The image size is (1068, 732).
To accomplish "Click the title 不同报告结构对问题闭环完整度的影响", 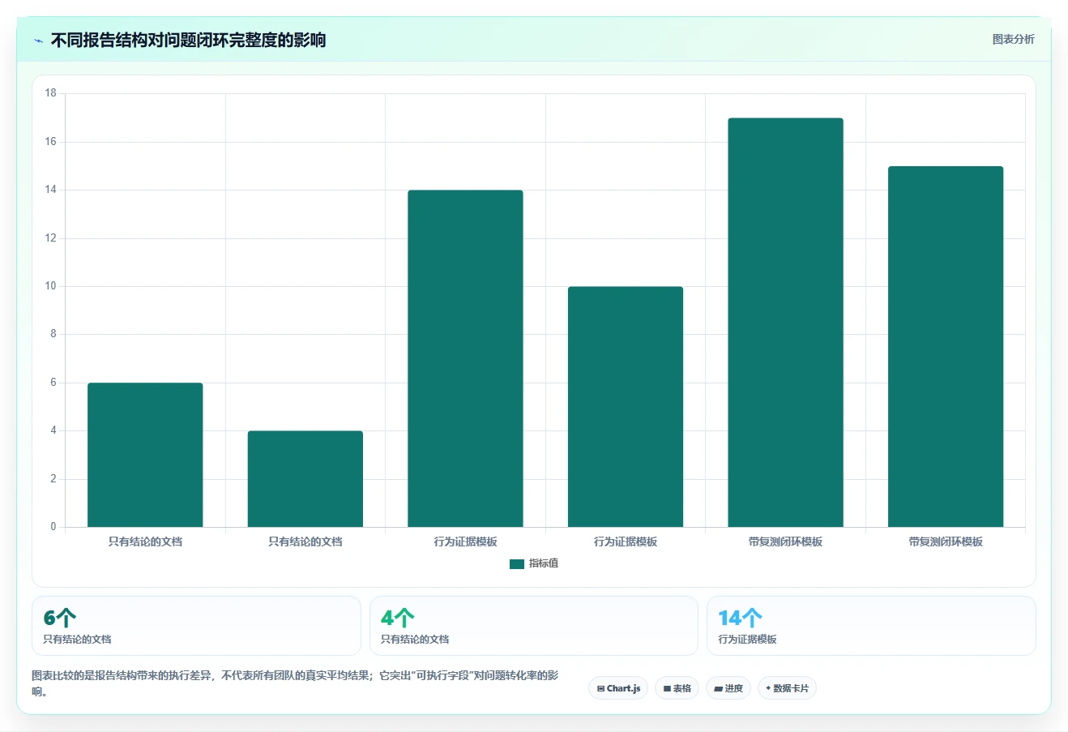I will (x=188, y=40).
